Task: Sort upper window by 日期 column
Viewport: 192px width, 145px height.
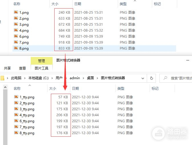Action: coord(78,4)
